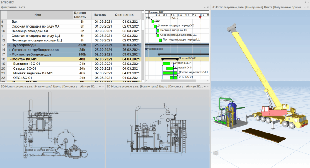Collapse the Трубопроводы summary task
This screenshot has height=168, width=310.
9,45
